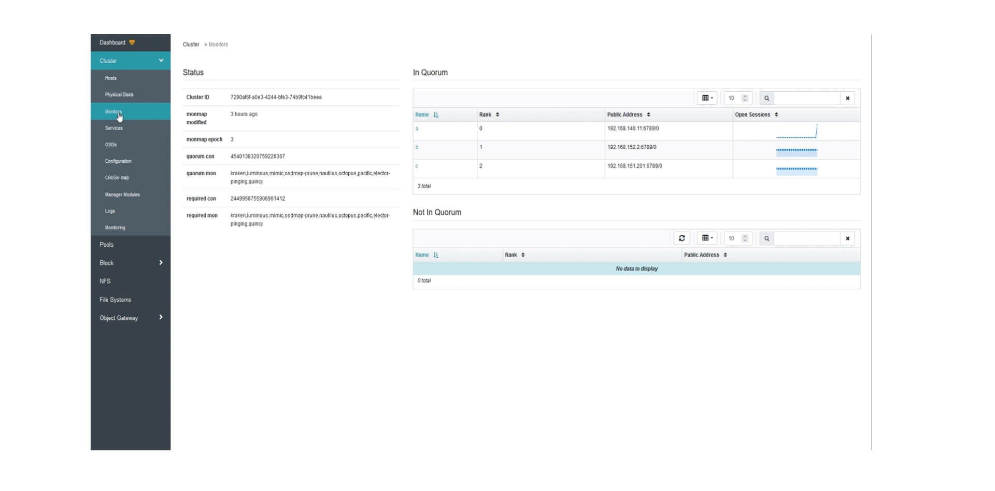Open File Systems page
Viewport: 995px width, 491px height.
(116, 300)
